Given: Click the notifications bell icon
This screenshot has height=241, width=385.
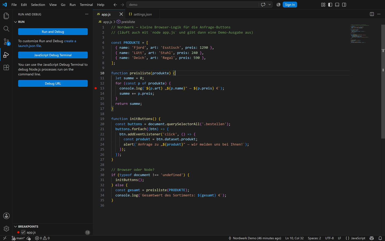Looking at the screenshot, I should point(380,238).
